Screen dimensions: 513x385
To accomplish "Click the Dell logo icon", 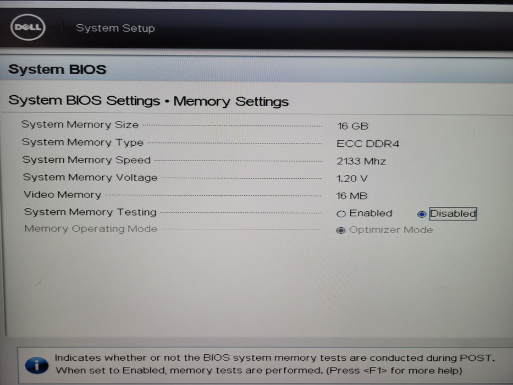I will 28,27.
